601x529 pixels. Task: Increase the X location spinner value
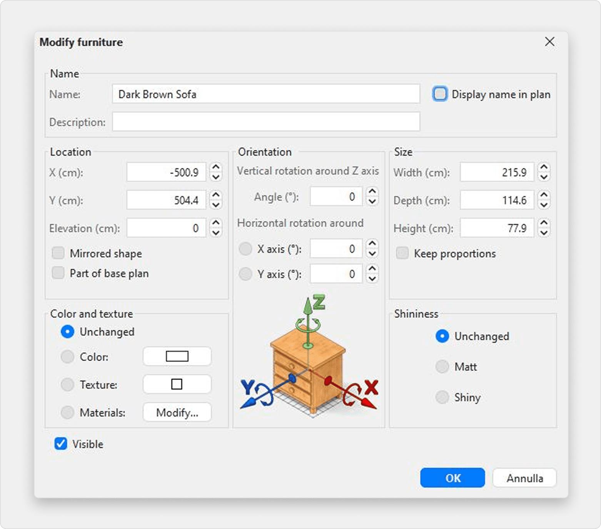pos(216,167)
